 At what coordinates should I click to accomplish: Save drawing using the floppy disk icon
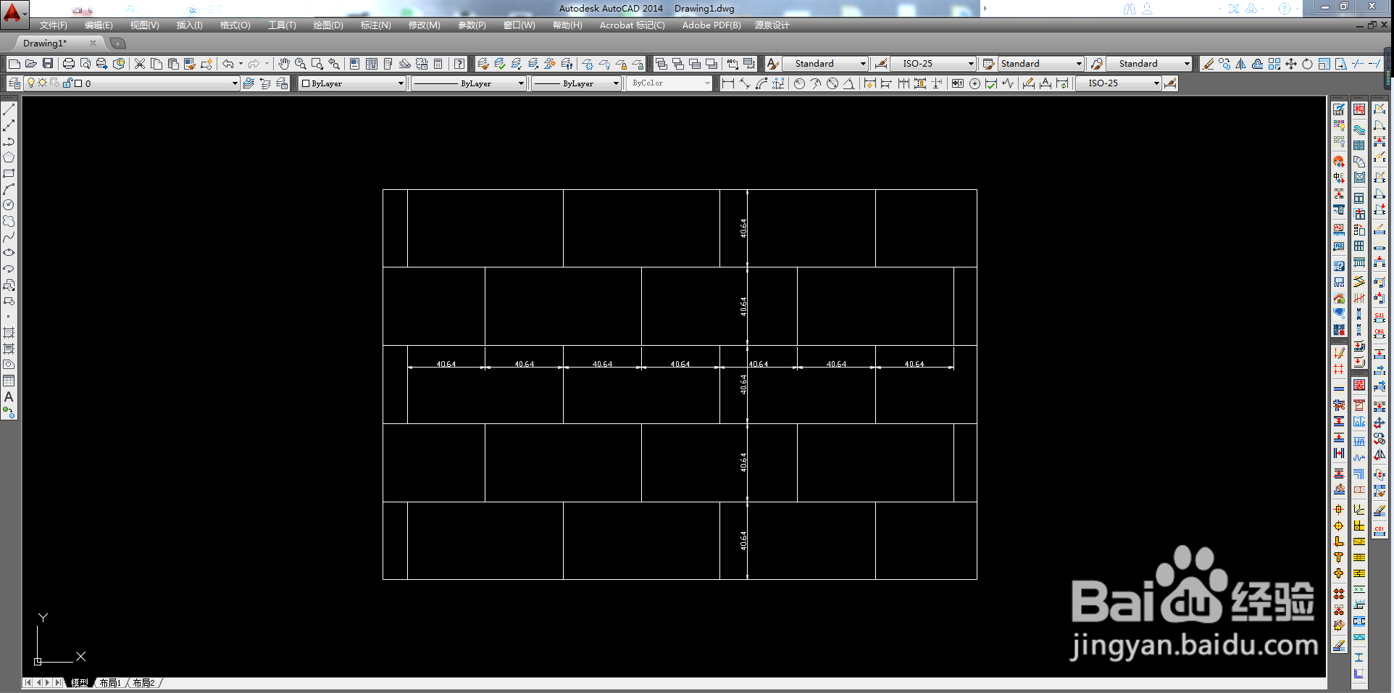point(48,64)
